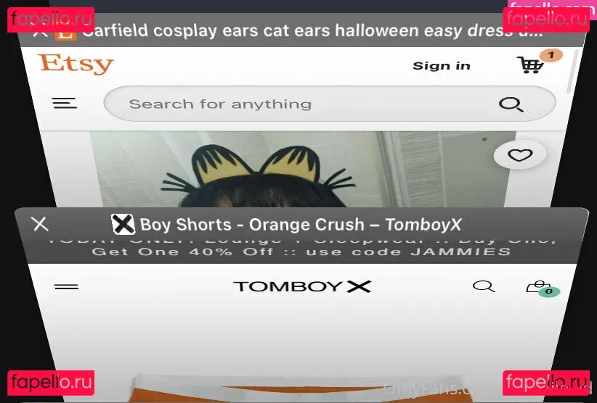The width and height of the screenshot is (597, 403).
Task: Click the Etsy favicon in tab title
Action: pyautogui.click(x=65, y=33)
